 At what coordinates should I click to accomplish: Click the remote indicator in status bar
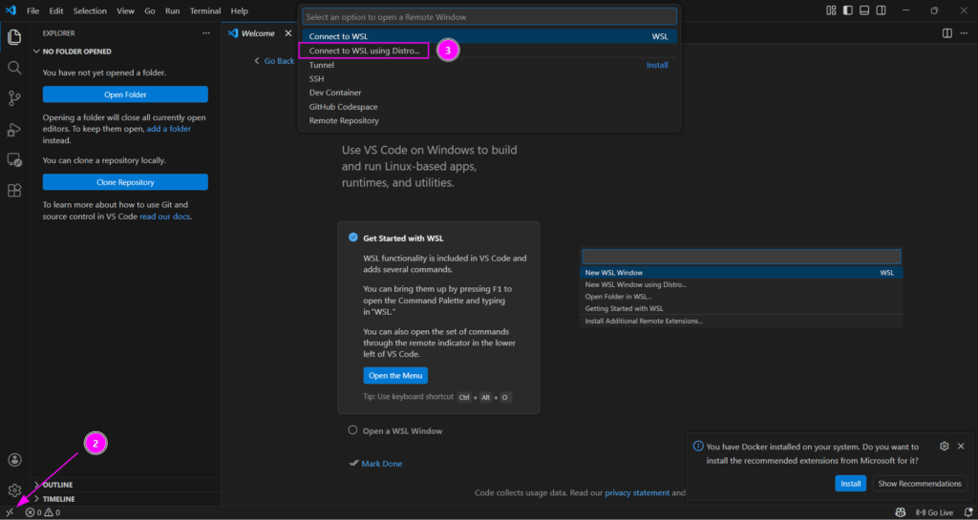click(10, 512)
